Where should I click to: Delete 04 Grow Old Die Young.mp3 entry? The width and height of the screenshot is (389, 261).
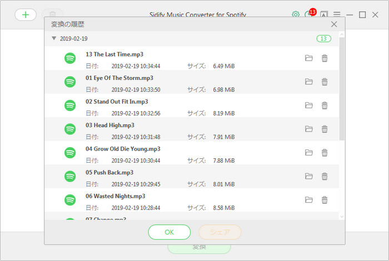pyautogui.click(x=325, y=153)
